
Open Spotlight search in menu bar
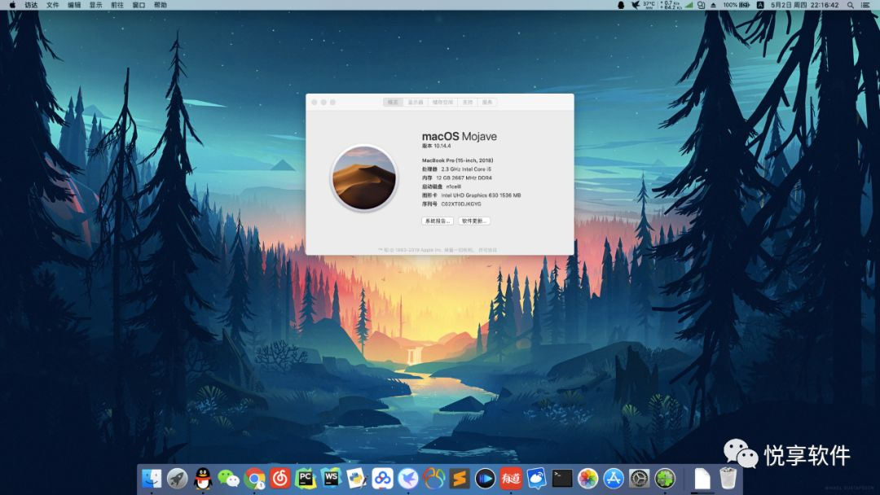(x=850, y=5)
